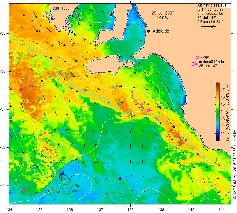Click the 25-Jul-2007 date label
The height and width of the screenshot is (213, 237).
pyautogui.click(x=163, y=13)
